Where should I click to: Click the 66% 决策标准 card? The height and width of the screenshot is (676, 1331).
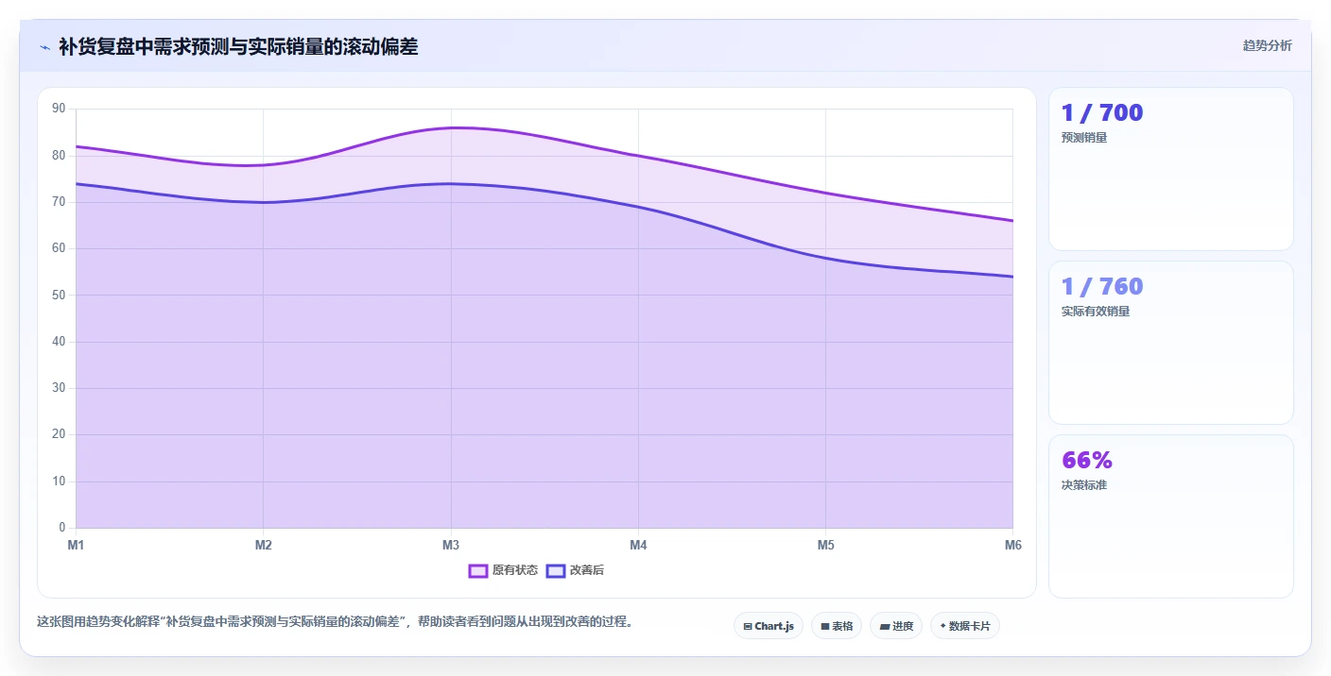pyautogui.click(x=1171, y=516)
